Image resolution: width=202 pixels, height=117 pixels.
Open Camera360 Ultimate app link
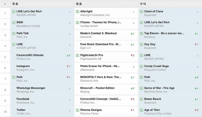30,55
